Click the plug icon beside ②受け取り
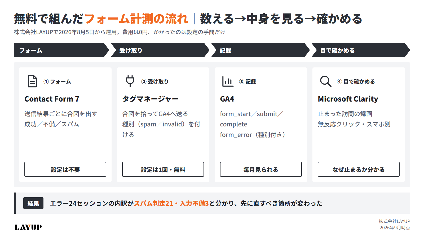Screen dimensions: 424x238 pyautogui.click(x=130, y=81)
